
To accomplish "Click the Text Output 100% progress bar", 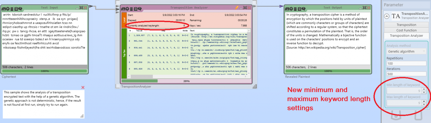I will click(x=328, y=71).
